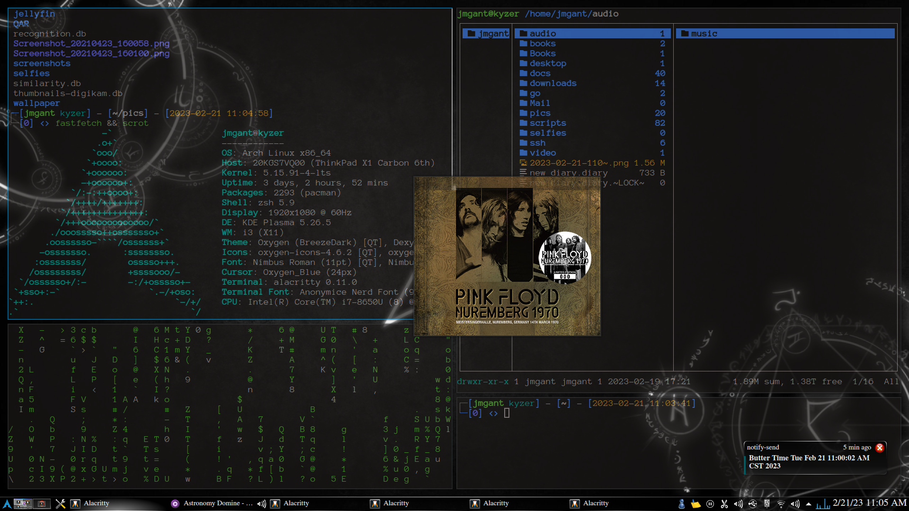Image resolution: width=909 pixels, height=511 pixels.
Task: Click the tools wrench icon on the taskbar
Action: click(61, 503)
